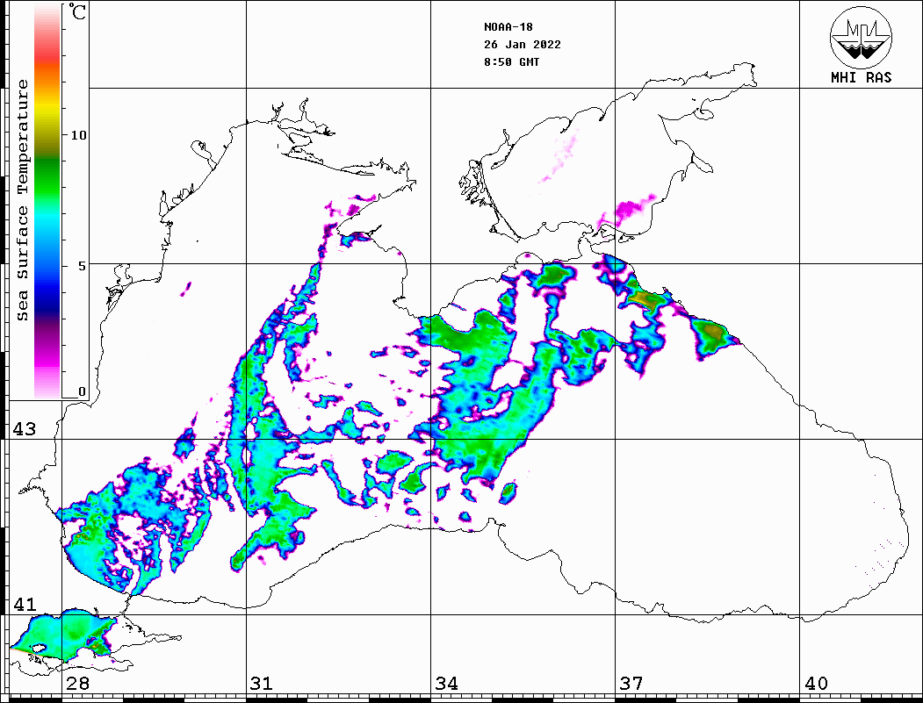
Task: Click the °C unit label on legend
Action: pyautogui.click(x=77, y=11)
